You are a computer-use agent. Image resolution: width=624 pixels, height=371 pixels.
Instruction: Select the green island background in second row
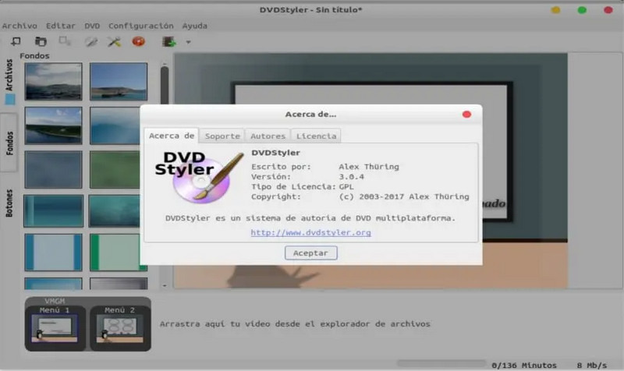coord(53,125)
